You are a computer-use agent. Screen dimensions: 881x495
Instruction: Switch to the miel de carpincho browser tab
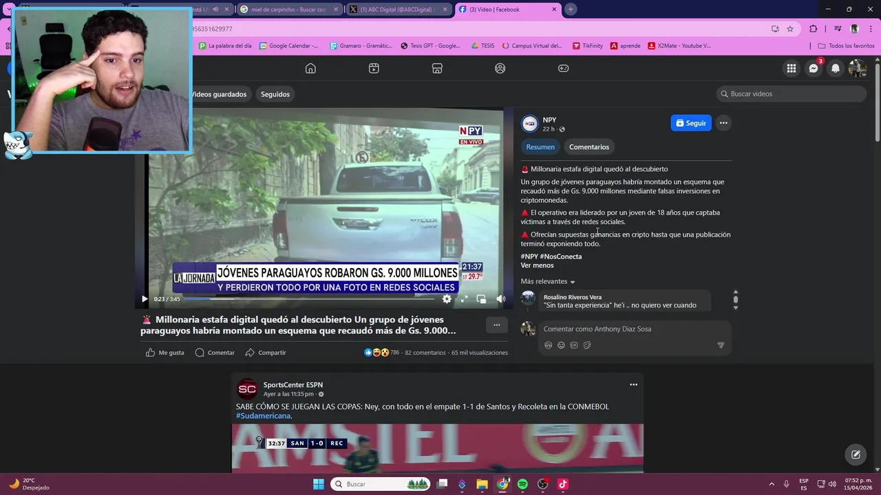tap(288, 10)
